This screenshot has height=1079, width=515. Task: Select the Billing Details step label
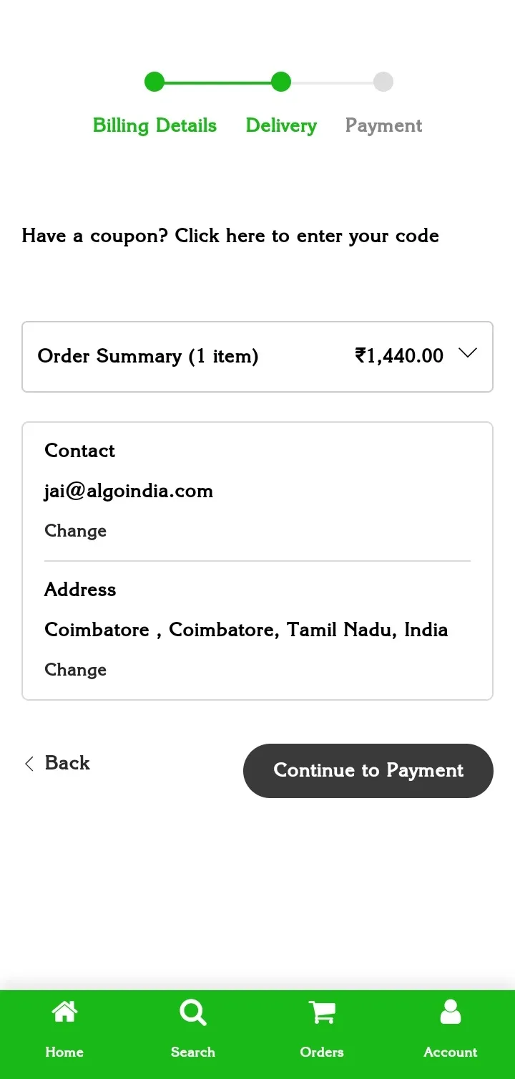pos(154,125)
